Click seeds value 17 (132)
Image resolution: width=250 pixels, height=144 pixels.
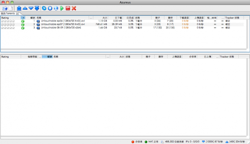[157, 28]
